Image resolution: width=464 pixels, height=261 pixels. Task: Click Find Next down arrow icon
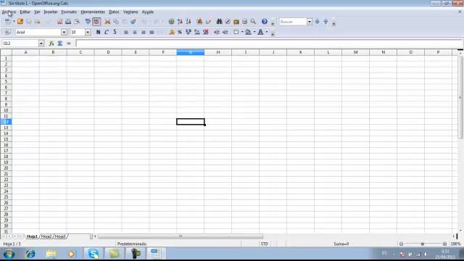click(x=318, y=22)
